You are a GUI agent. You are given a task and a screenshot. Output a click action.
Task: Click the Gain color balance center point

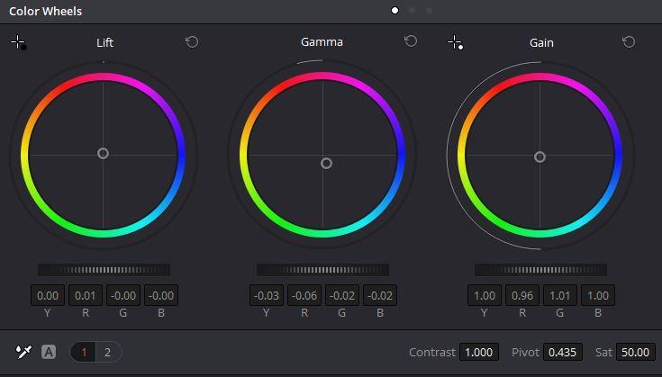point(540,157)
